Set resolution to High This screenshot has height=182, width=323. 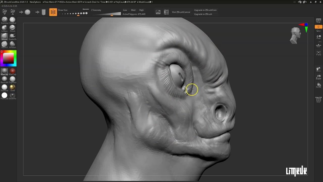click(141, 10)
